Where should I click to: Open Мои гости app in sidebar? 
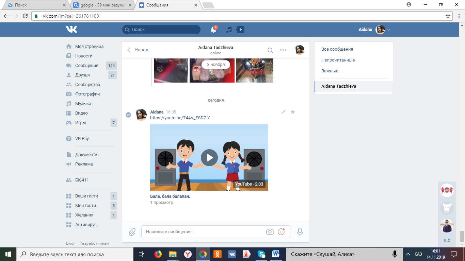85,206
